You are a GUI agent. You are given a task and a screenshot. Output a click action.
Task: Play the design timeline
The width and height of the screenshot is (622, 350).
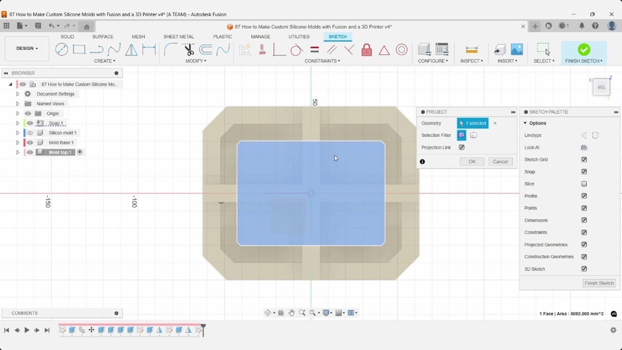point(27,330)
